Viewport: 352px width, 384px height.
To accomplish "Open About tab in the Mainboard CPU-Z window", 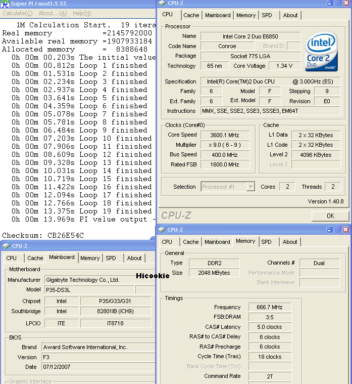I will (134, 258).
